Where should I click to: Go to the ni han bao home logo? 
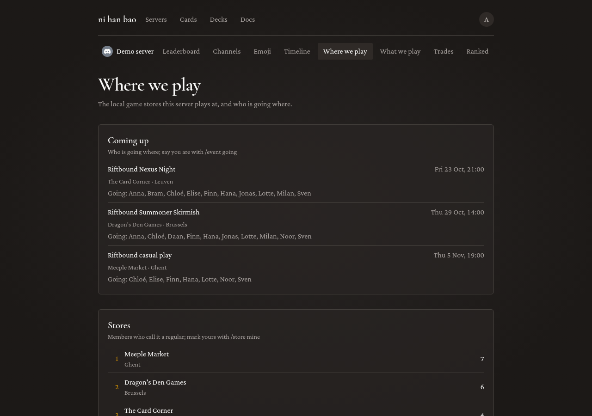tap(117, 19)
